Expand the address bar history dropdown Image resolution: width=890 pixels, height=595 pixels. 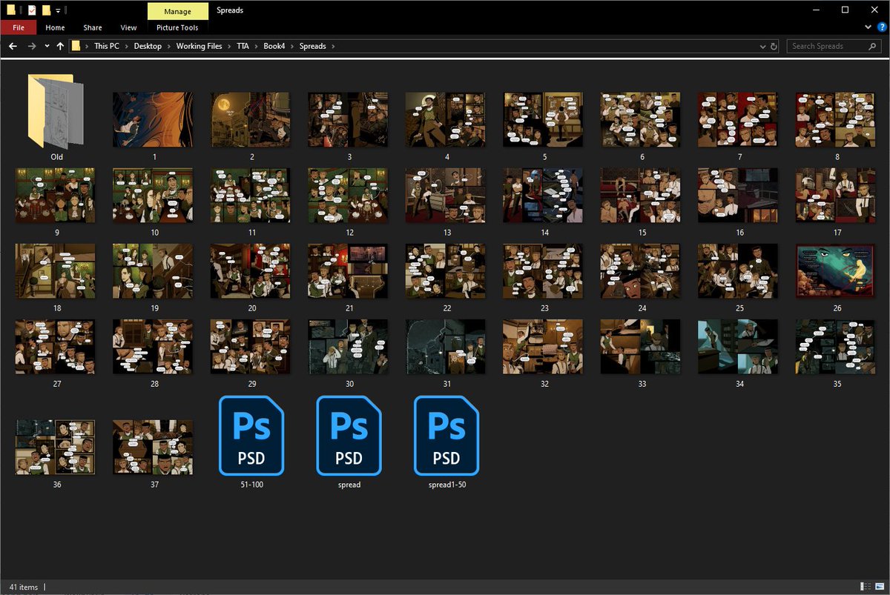pos(763,46)
